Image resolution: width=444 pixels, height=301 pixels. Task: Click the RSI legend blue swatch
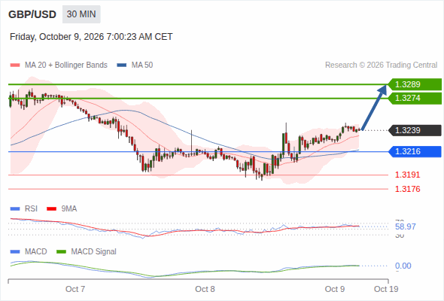[15, 209]
